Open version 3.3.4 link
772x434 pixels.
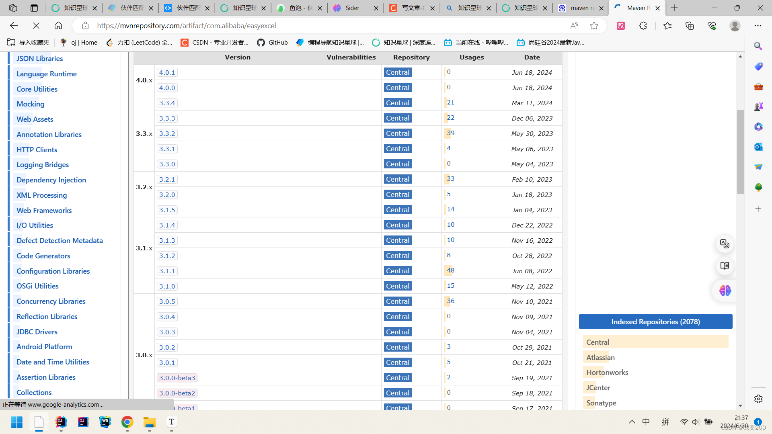coord(167,103)
